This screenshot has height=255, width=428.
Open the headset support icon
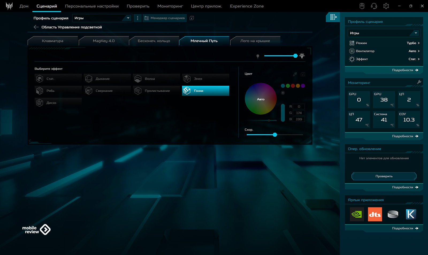pos(374,6)
